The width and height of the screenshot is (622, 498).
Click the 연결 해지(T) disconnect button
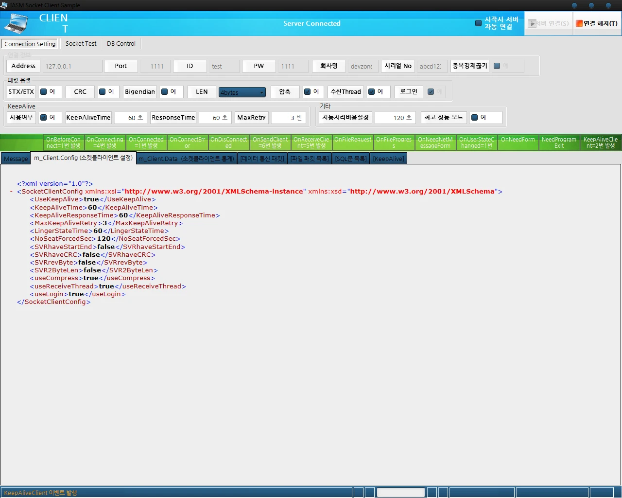[597, 23]
